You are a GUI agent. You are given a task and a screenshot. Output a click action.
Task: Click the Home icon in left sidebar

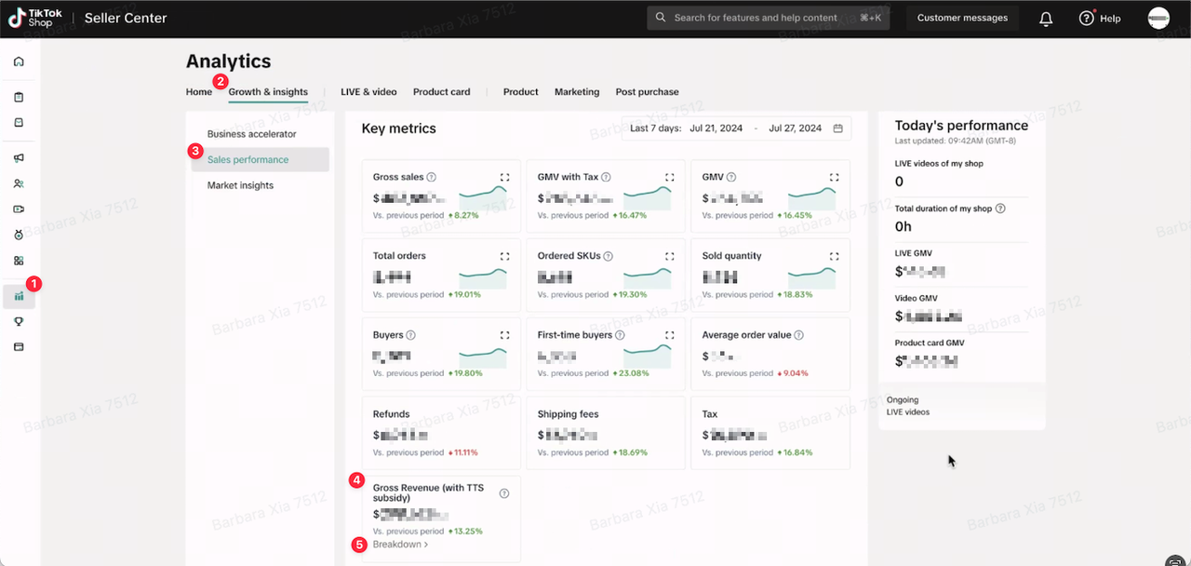19,62
